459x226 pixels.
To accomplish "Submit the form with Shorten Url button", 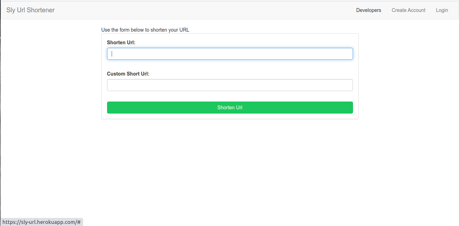I will 230,108.
